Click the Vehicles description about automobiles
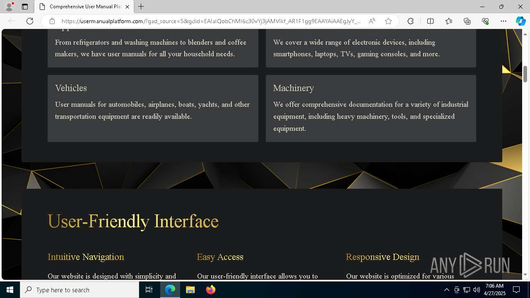The image size is (530, 298). click(x=152, y=110)
